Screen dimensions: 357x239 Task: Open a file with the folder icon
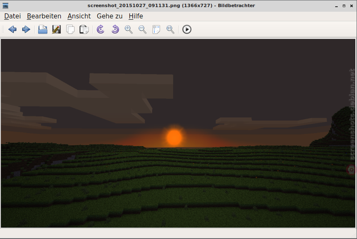[x=42, y=29]
